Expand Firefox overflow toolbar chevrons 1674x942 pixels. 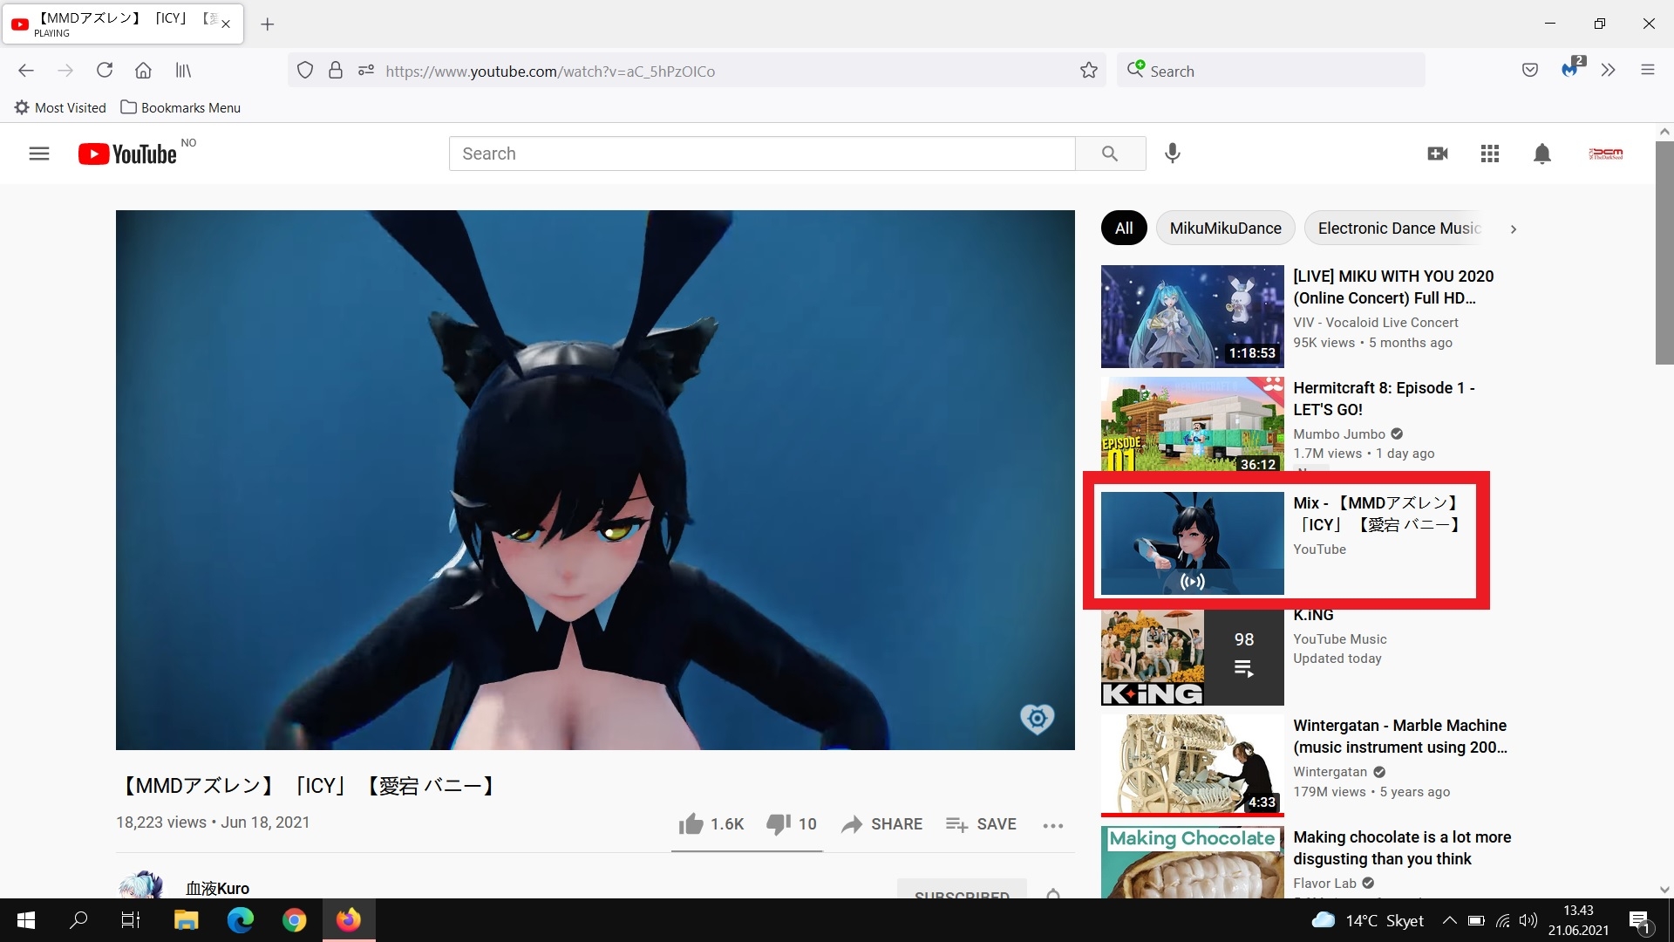[x=1609, y=71]
